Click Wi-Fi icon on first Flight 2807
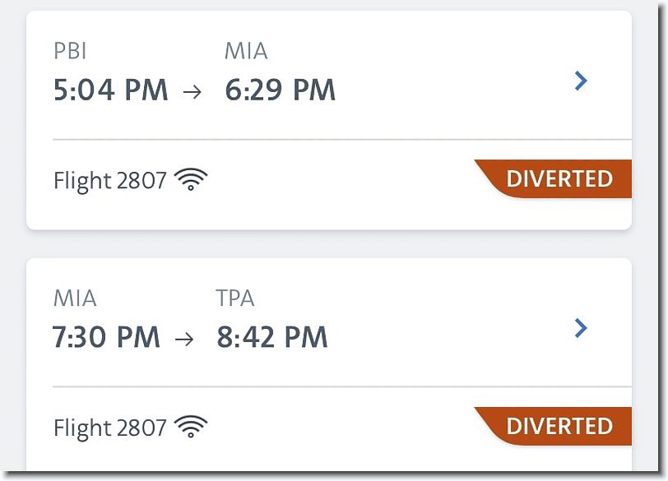This screenshot has height=481, width=668. (x=191, y=179)
